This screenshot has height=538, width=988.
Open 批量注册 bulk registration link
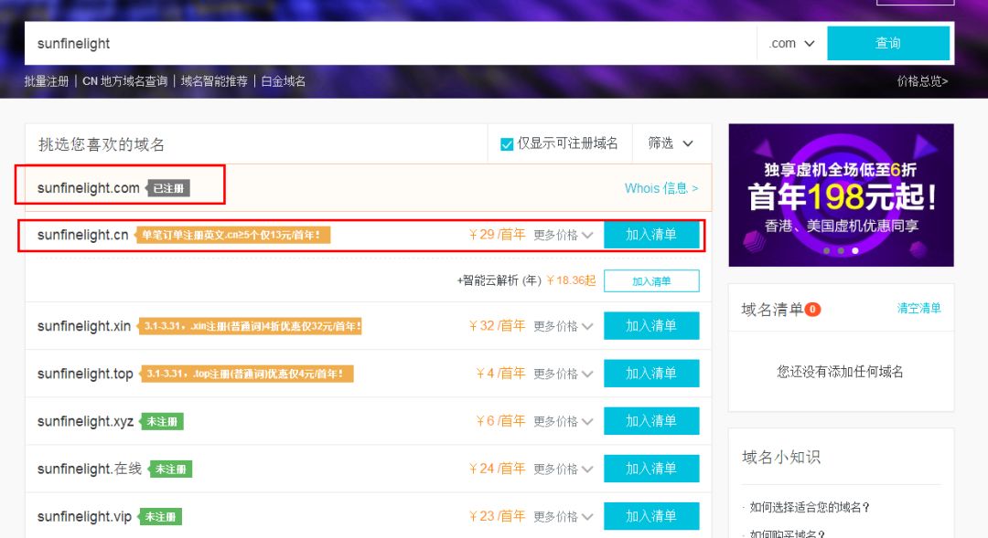point(47,81)
